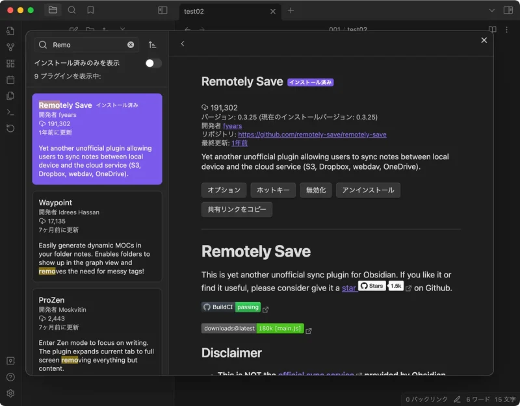
Task: Click the GitHub Stars badge
Action: click(x=381, y=286)
